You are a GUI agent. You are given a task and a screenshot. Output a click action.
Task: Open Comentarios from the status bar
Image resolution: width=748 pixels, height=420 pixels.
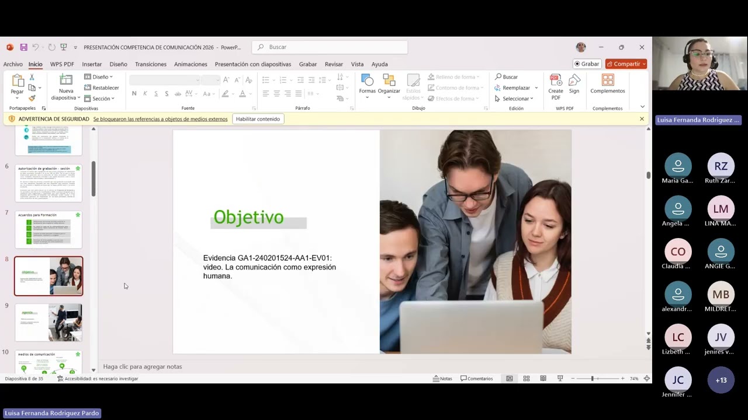pyautogui.click(x=477, y=379)
